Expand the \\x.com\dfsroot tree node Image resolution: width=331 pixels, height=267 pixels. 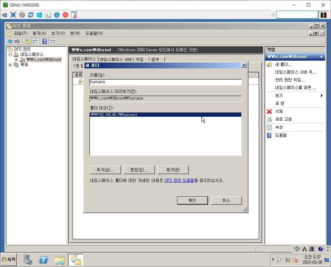(16, 60)
